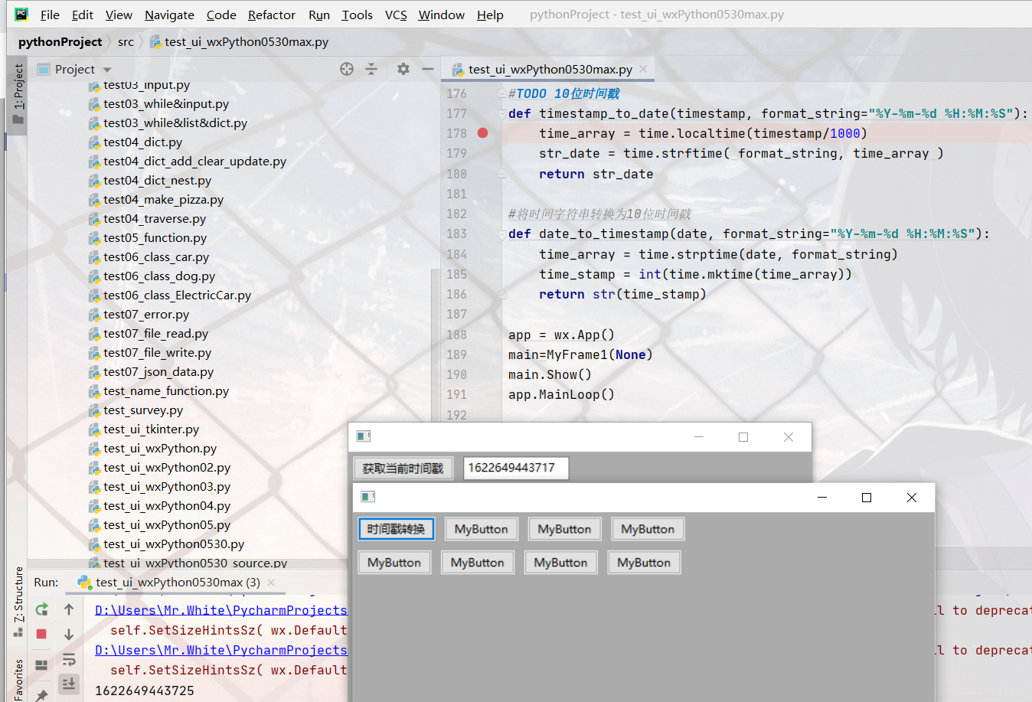This screenshot has height=702, width=1032.
Task: Open the Z: Structure side tool window
Action: [18, 602]
